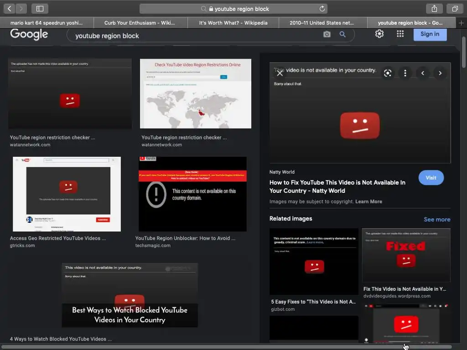Reload the page with the refresh icon
This screenshot has width=467, height=350.
(322, 9)
